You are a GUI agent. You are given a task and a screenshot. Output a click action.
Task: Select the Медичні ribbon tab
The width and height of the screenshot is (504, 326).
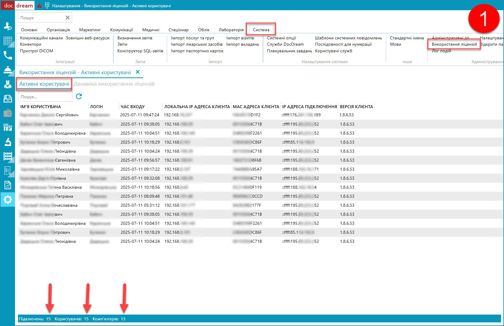point(151,30)
